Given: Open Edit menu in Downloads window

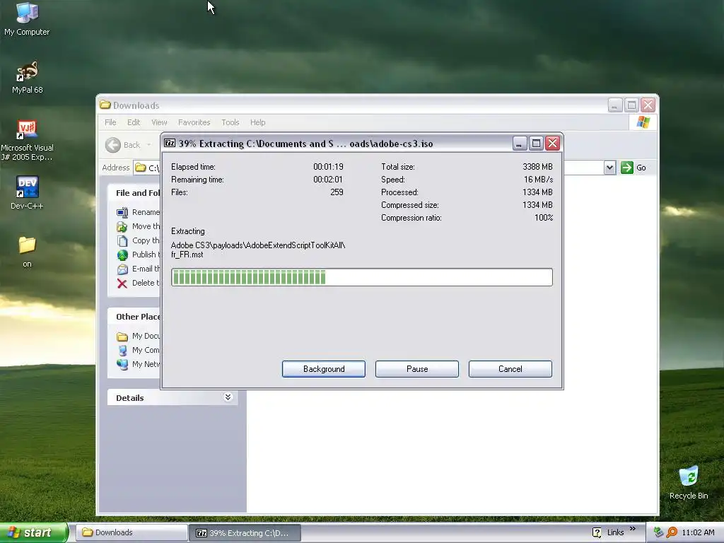Looking at the screenshot, I should tap(134, 122).
